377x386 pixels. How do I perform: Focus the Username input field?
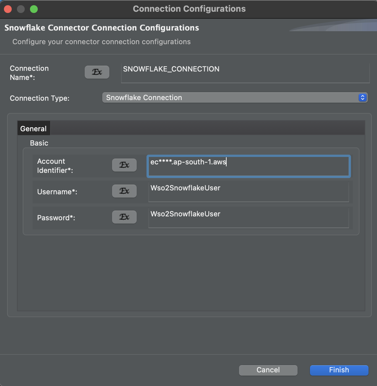(248, 192)
